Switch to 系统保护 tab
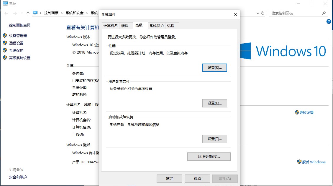This screenshot has width=333, height=186. [157, 26]
